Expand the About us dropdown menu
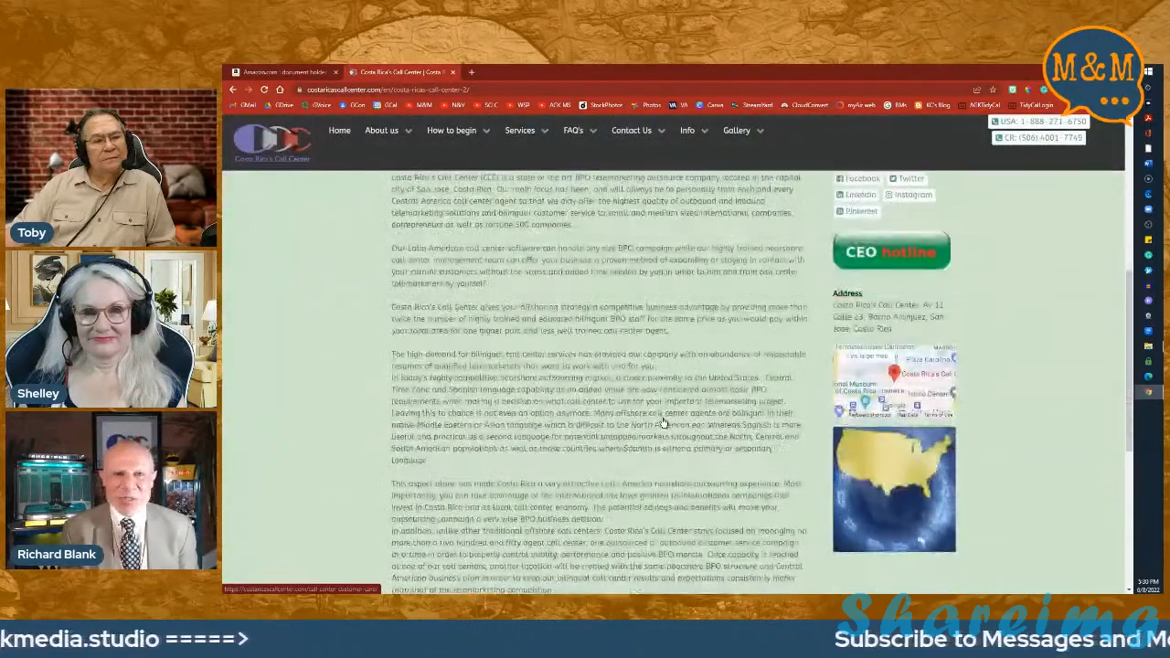The image size is (1170, 658). (x=387, y=131)
